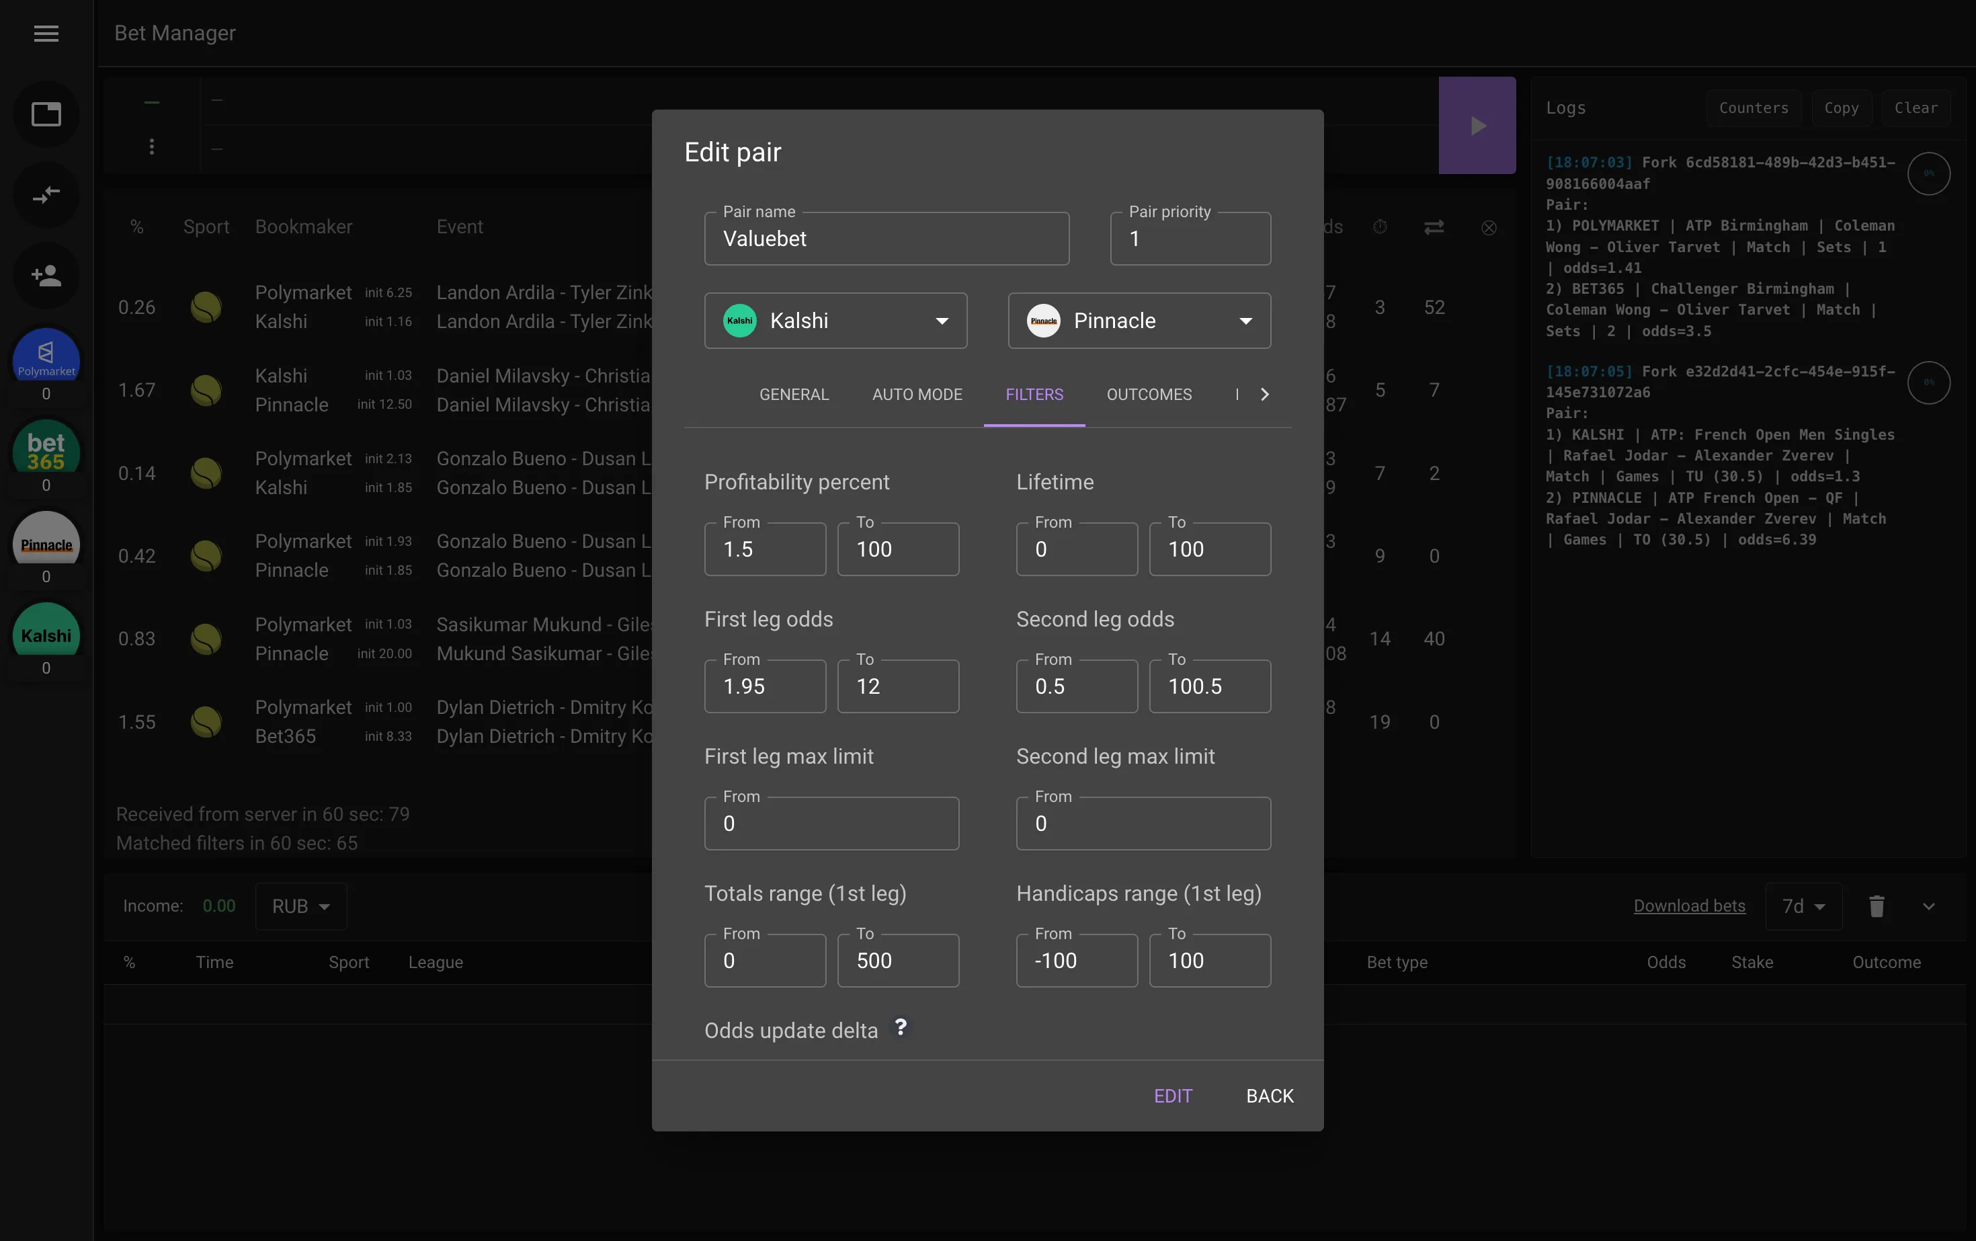Open the browser window icon in sidebar
This screenshot has height=1241, width=1976.
point(46,114)
